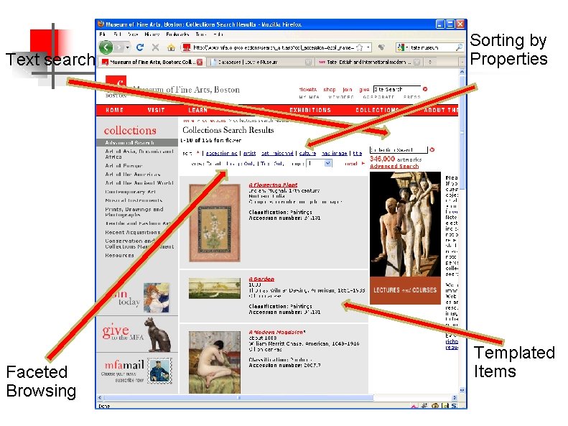Screen dimensions: 568x426
Task: Click the Modern Magdalen painting thumbnail
Action: (x=215, y=362)
